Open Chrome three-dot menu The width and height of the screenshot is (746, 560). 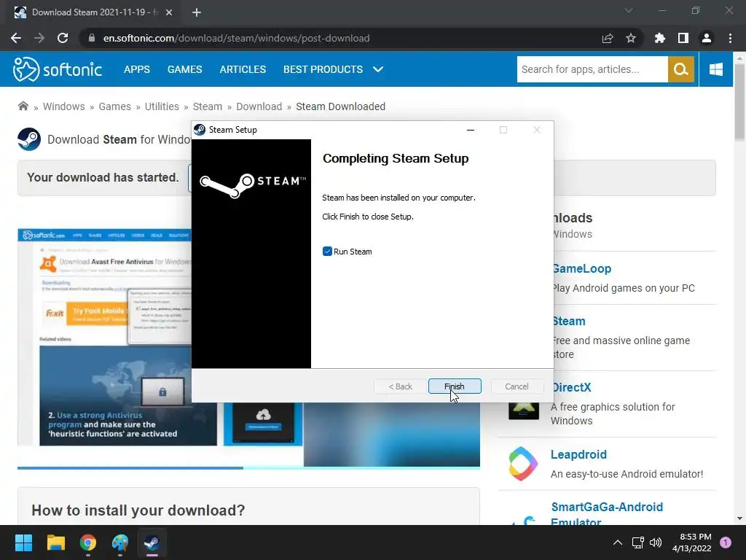point(730,38)
